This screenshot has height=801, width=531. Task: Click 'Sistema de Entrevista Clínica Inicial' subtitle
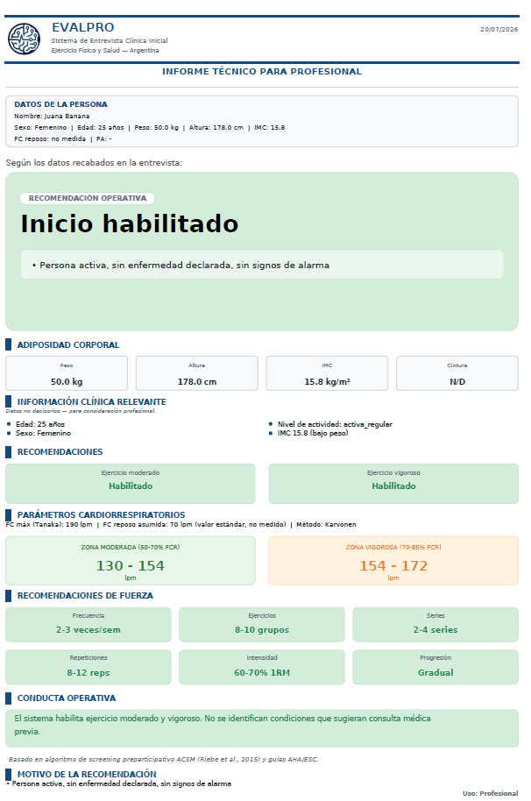point(110,40)
